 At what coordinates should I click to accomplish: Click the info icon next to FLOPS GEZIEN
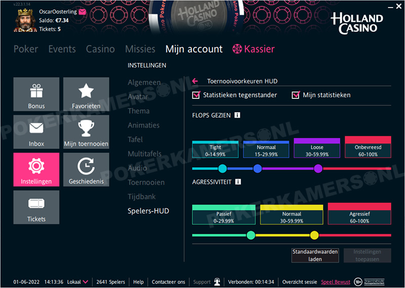[237, 115]
